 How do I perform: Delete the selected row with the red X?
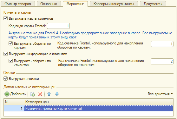tap(40, 94)
